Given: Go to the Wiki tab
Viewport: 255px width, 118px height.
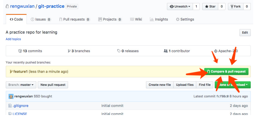Looking at the screenshot, I should 136,19.
